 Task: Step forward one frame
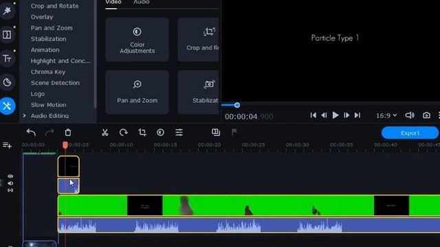(x=346, y=115)
